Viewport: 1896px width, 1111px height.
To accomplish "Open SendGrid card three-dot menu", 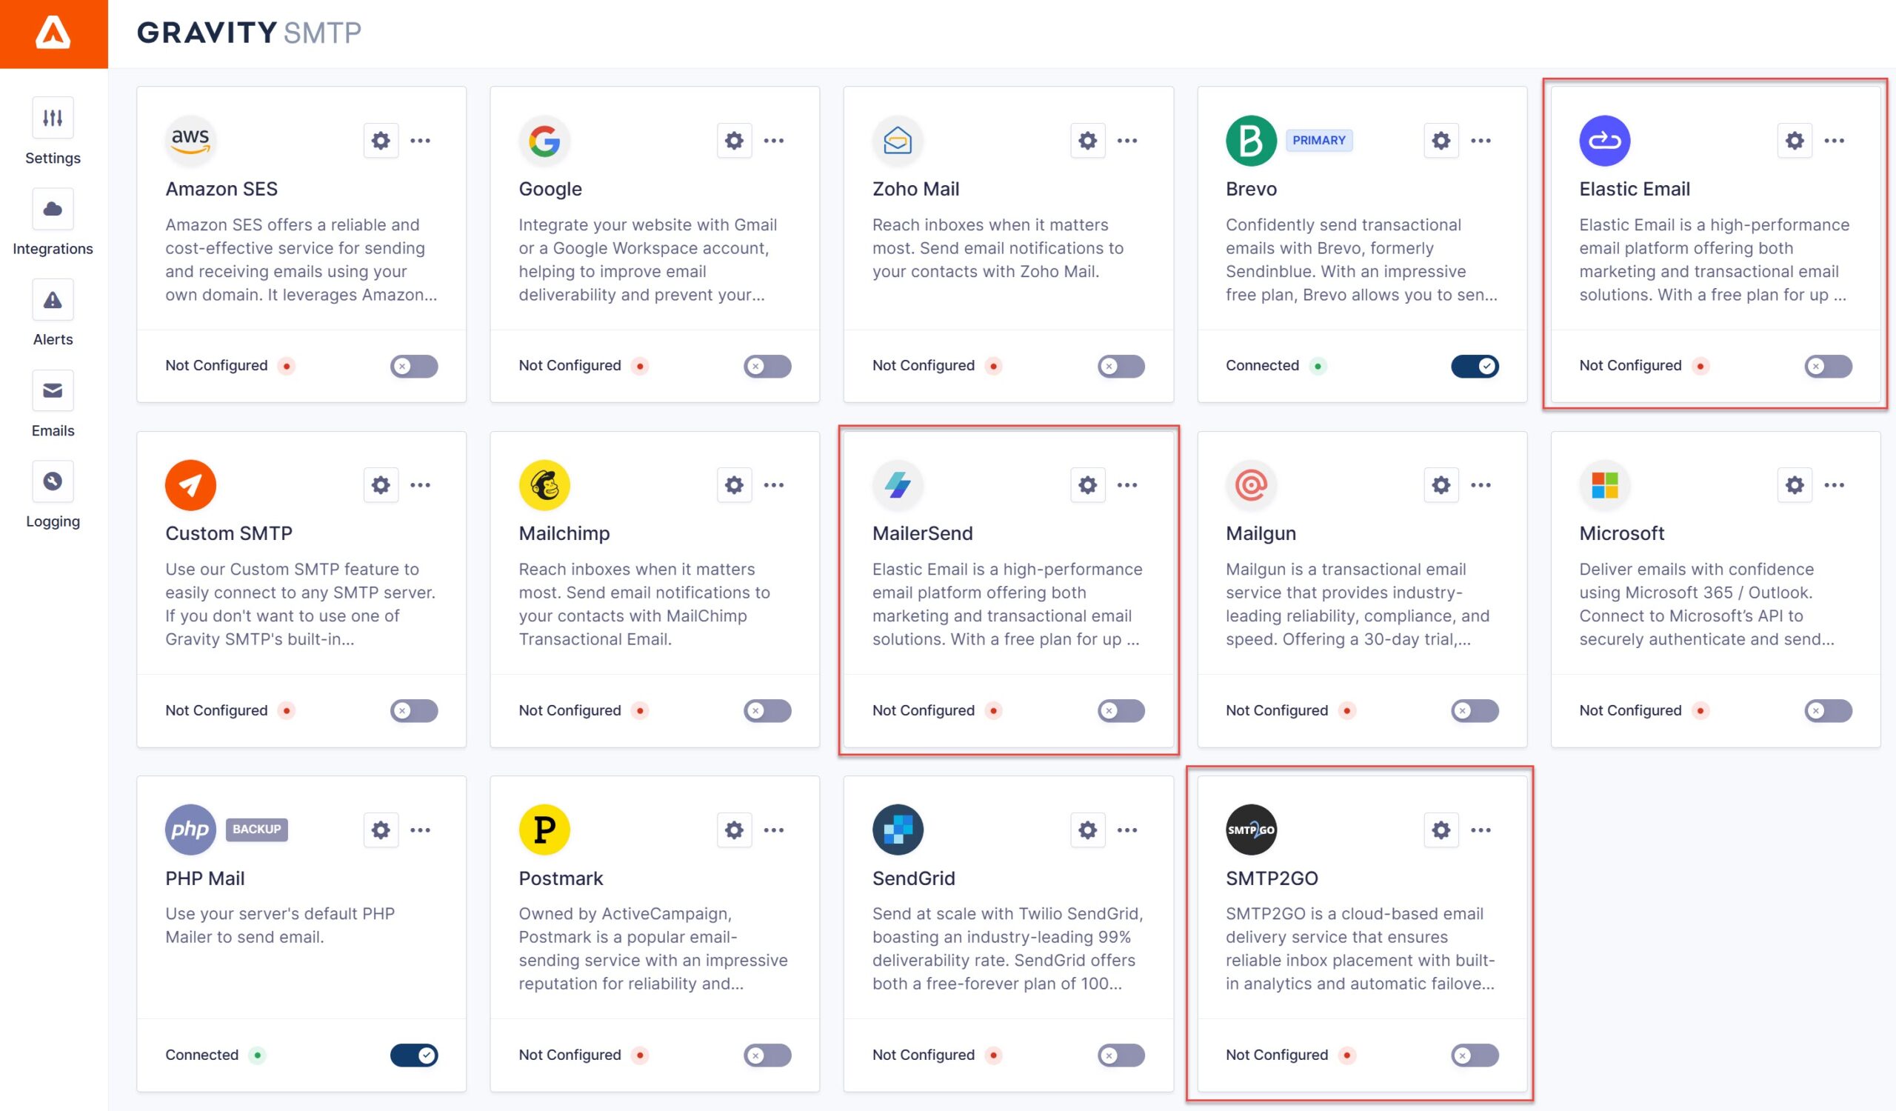I will [1127, 830].
